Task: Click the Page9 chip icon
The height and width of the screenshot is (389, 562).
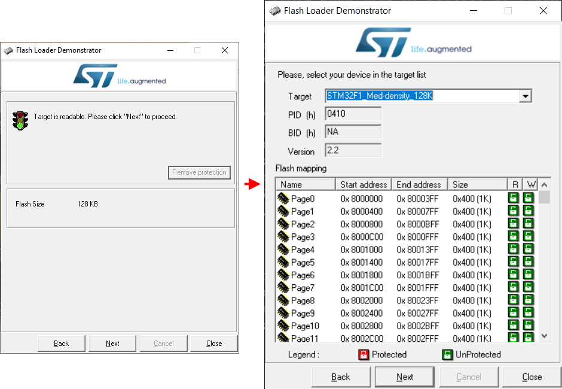Action: 283,313
